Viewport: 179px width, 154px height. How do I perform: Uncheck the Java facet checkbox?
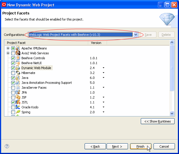(x=13, y=78)
